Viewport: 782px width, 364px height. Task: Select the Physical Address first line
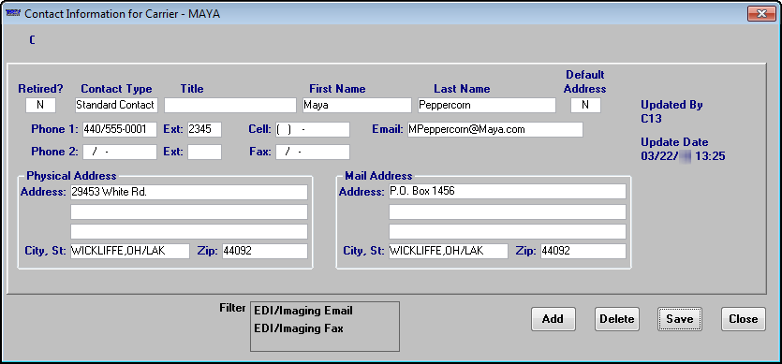coord(189,192)
